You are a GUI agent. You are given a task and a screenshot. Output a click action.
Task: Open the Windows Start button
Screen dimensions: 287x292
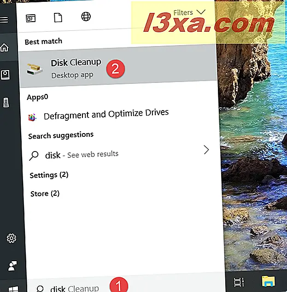tap(14, 289)
